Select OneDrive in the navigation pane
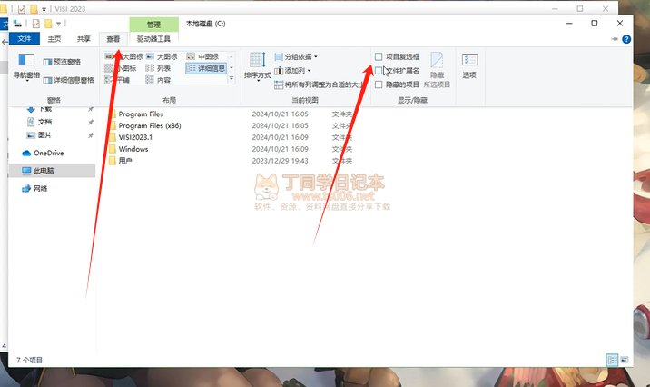 [48, 153]
